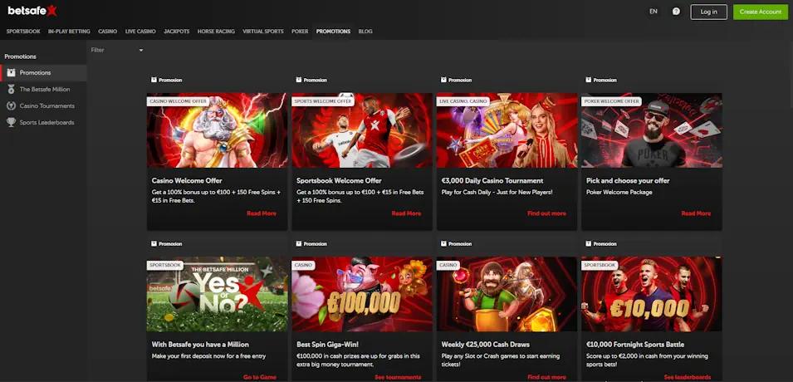Click the €3,000 Daily Casino Tournament heading

[492, 181]
